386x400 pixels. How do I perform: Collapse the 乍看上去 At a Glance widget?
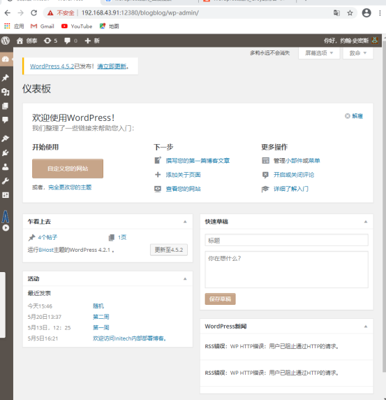(x=185, y=222)
